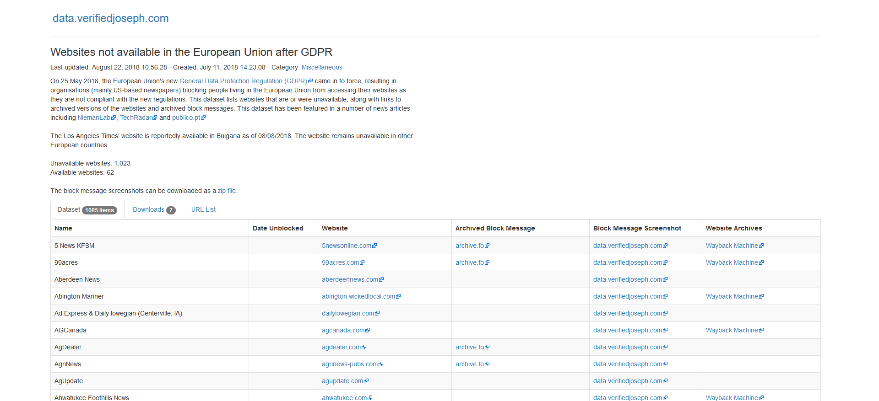Select the Abington Mariner name cell
879x401 pixels.
point(150,296)
